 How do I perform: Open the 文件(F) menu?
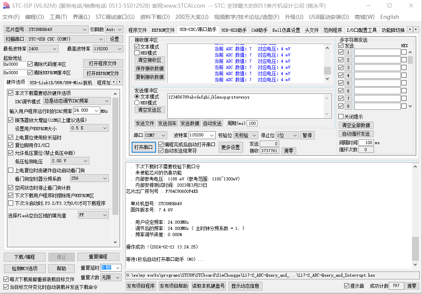(x=11, y=17)
